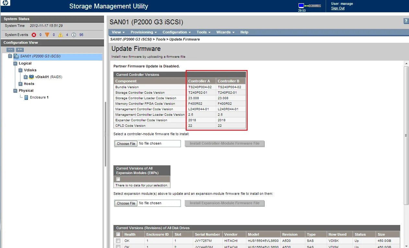409x248 pixels.
Task: Toggle the disk drives select-all checkbox
Action: click(118, 234)
